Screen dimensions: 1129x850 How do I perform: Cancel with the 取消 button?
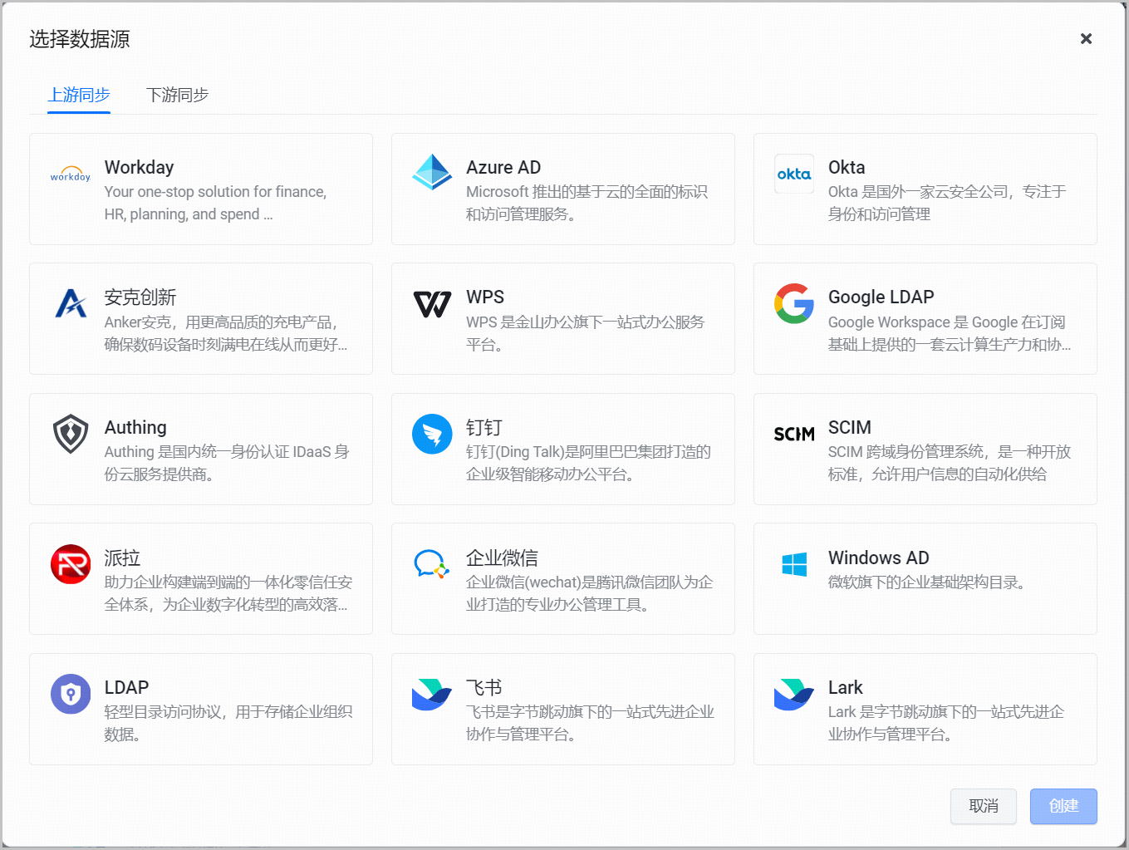coord(984,806)
